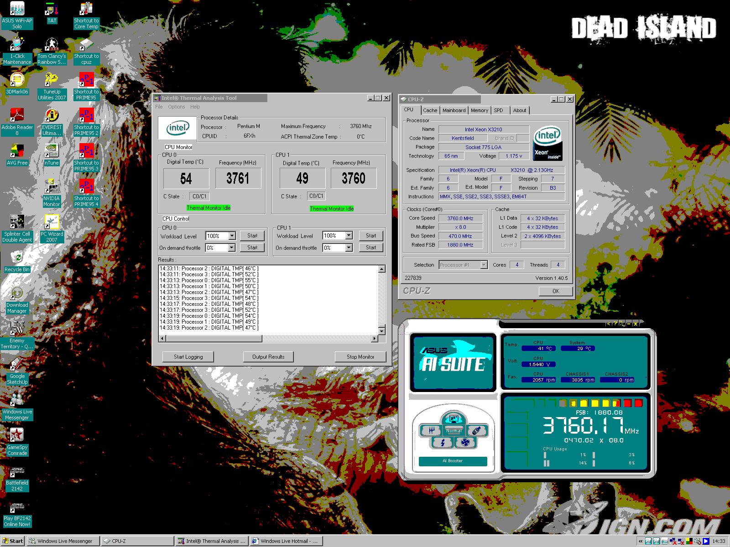Open Shortcut to PRIME95 2 icon
This screenshot has height=547, width=730.
(x=86, y=122)
